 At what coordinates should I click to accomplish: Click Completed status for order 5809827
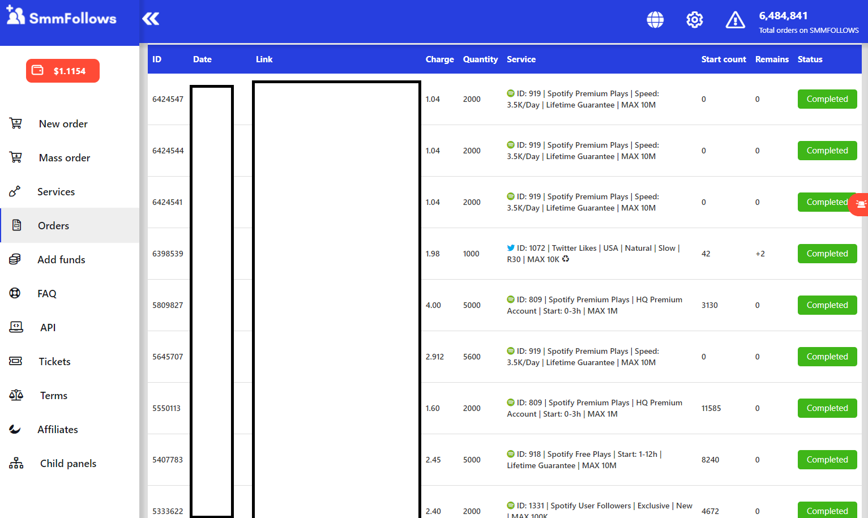point(827,305)
